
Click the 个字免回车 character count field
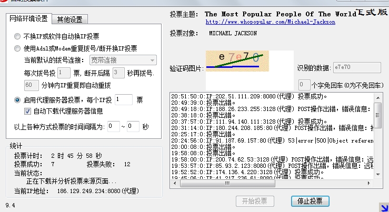(304, 85)
